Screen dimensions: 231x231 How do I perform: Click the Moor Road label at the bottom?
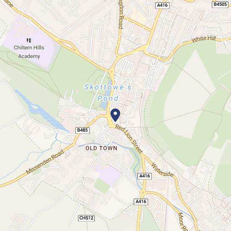183,222
